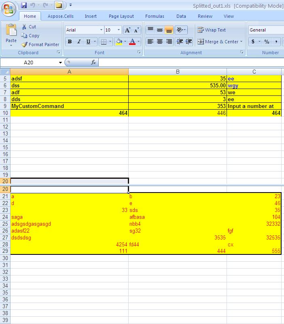Open Review tab

pyautogui.click(x=205, y=16)
